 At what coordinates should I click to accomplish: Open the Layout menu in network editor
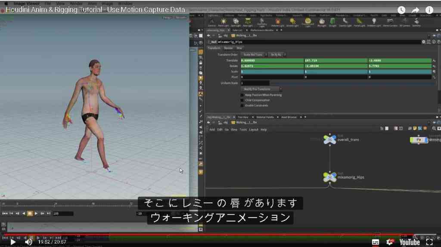pos(253,130)
